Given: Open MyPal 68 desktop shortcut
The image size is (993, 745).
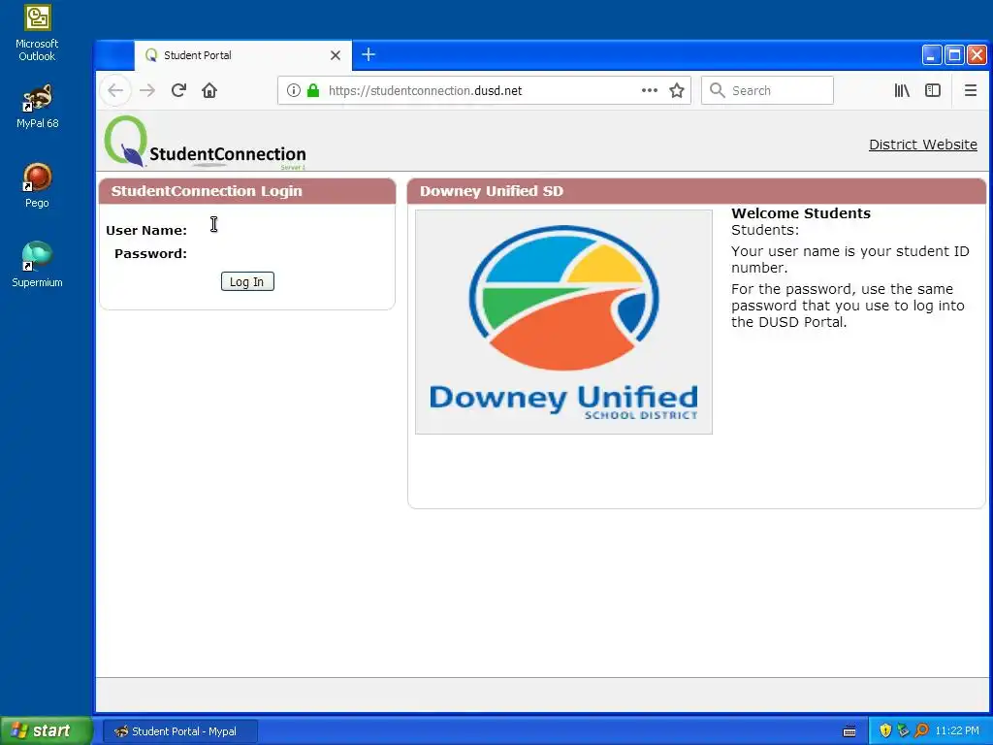Looking at the screenshot, I should [x=37, y=107].
